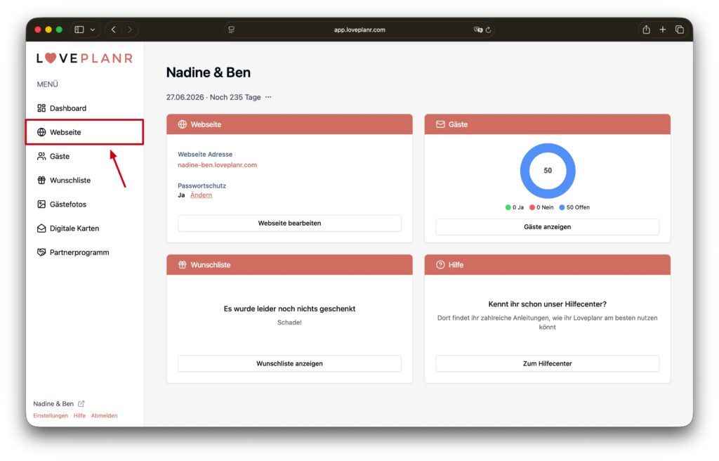Viewport: 719px width, 461px height.
Task: Expand the three-dots menu next to date
Action: click(268, 98)
